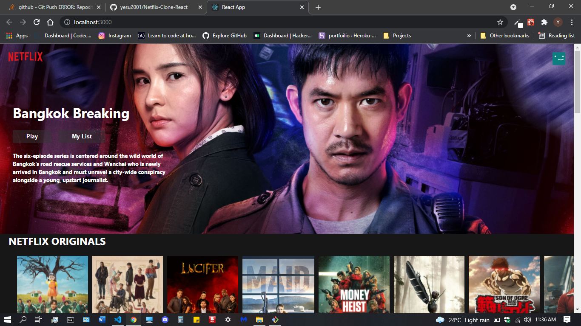Bookmark this page using the star icon
581x326 pixels.
pyautogui.click(x=500, y=22)
